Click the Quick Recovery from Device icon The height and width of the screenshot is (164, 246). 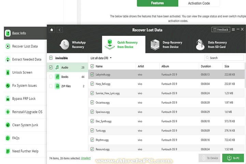(x=110, y=44)
